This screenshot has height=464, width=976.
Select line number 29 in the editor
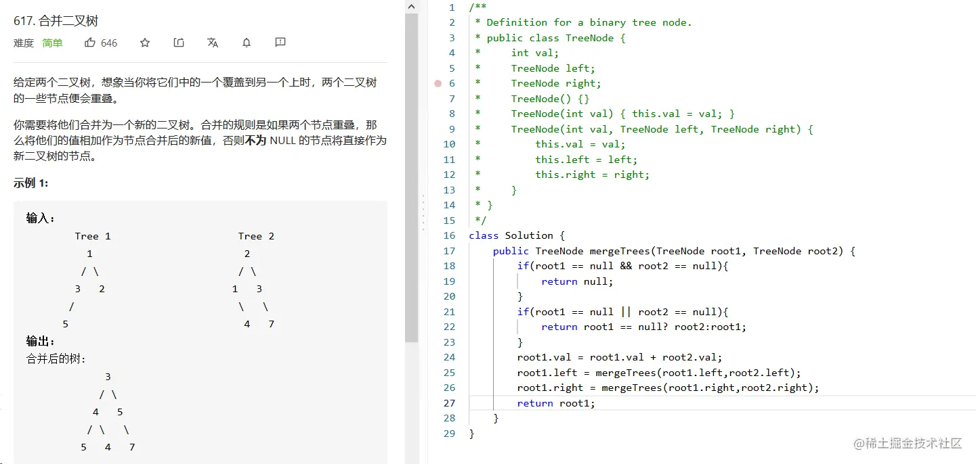pos(449,434)
